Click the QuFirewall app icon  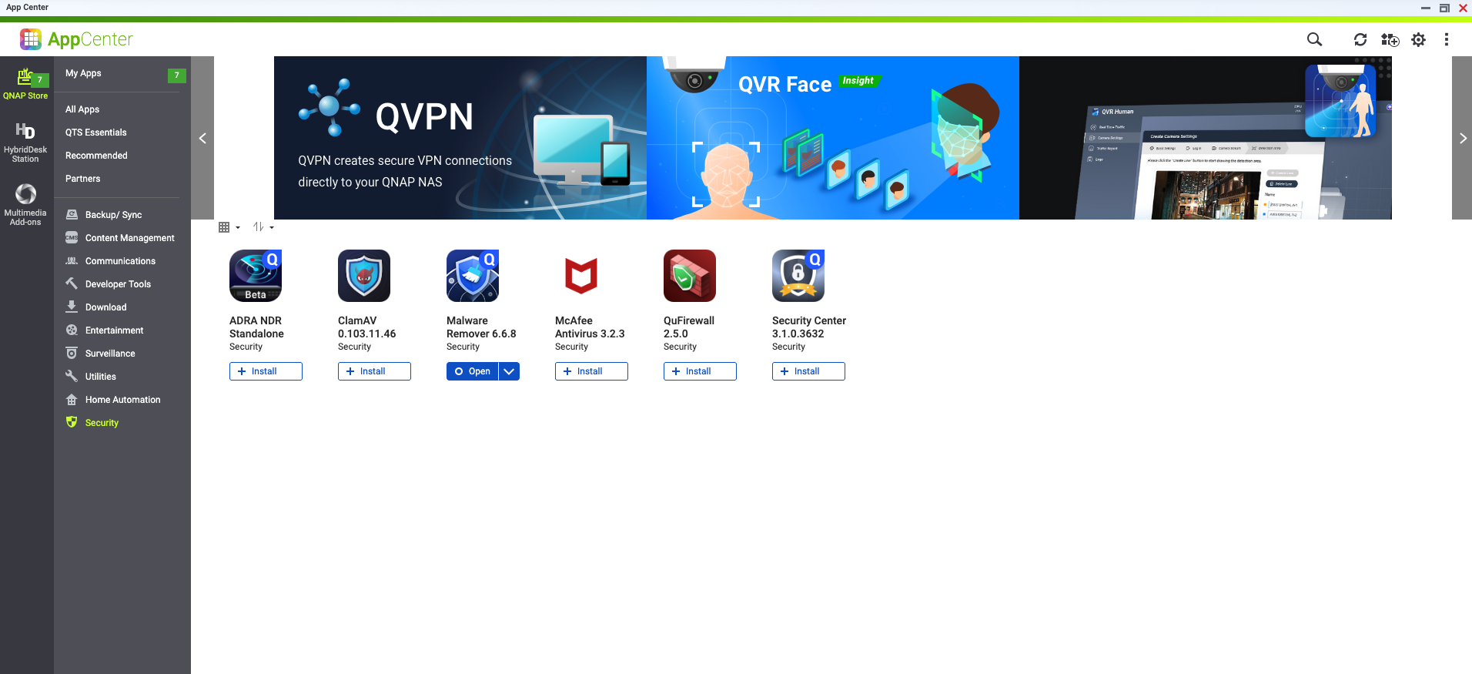(690, 276)
